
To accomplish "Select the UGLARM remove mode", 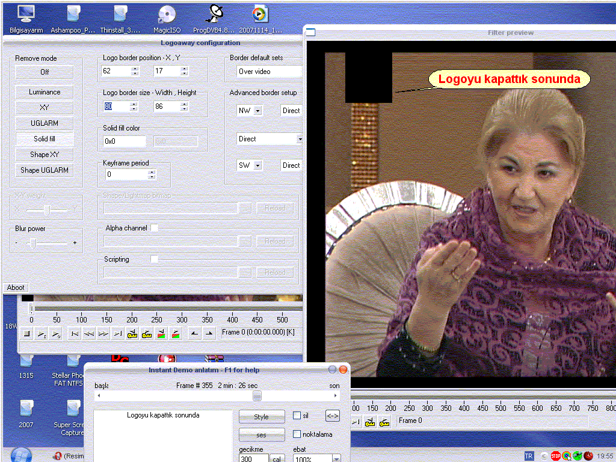I will (45, 123).
